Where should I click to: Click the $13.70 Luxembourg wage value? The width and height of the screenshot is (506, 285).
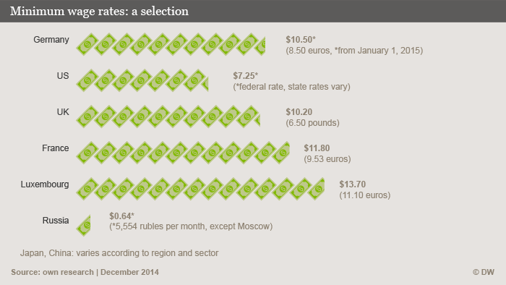(353, 184)
